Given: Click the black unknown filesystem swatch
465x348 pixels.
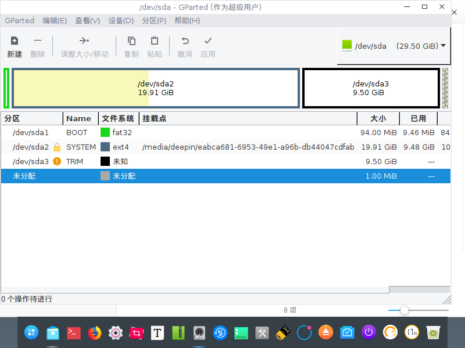Looking at the screenshot, I should pos(105,161).
